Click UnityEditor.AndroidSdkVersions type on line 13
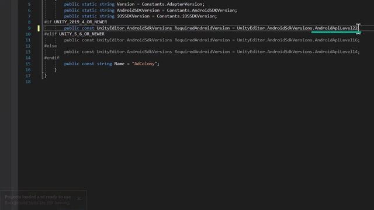This screenshot has height=210, width=374. [134, 52]
